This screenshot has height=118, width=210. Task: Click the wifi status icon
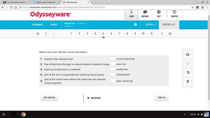coord(198,114)
